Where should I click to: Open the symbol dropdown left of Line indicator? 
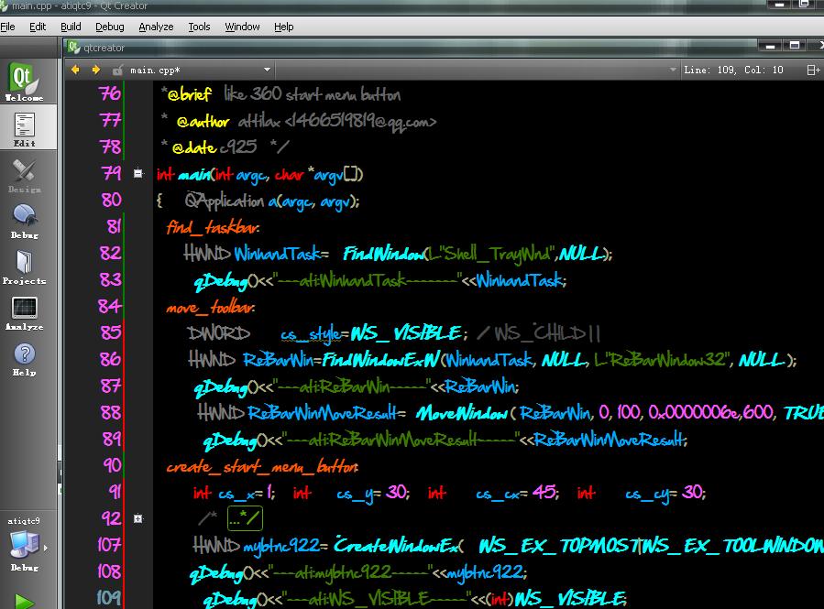coord(673,70)
